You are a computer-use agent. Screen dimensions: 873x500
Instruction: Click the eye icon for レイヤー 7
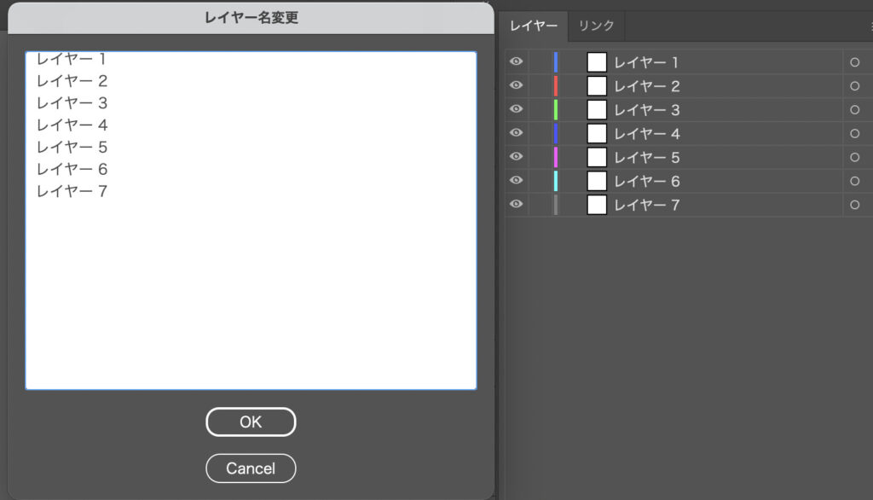(x=516, y=204)
